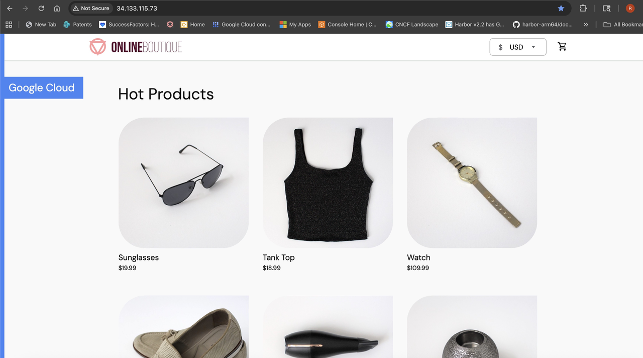Click the $19.99 price text
Viewport: 643px width, 358px height.
[127, 268]
